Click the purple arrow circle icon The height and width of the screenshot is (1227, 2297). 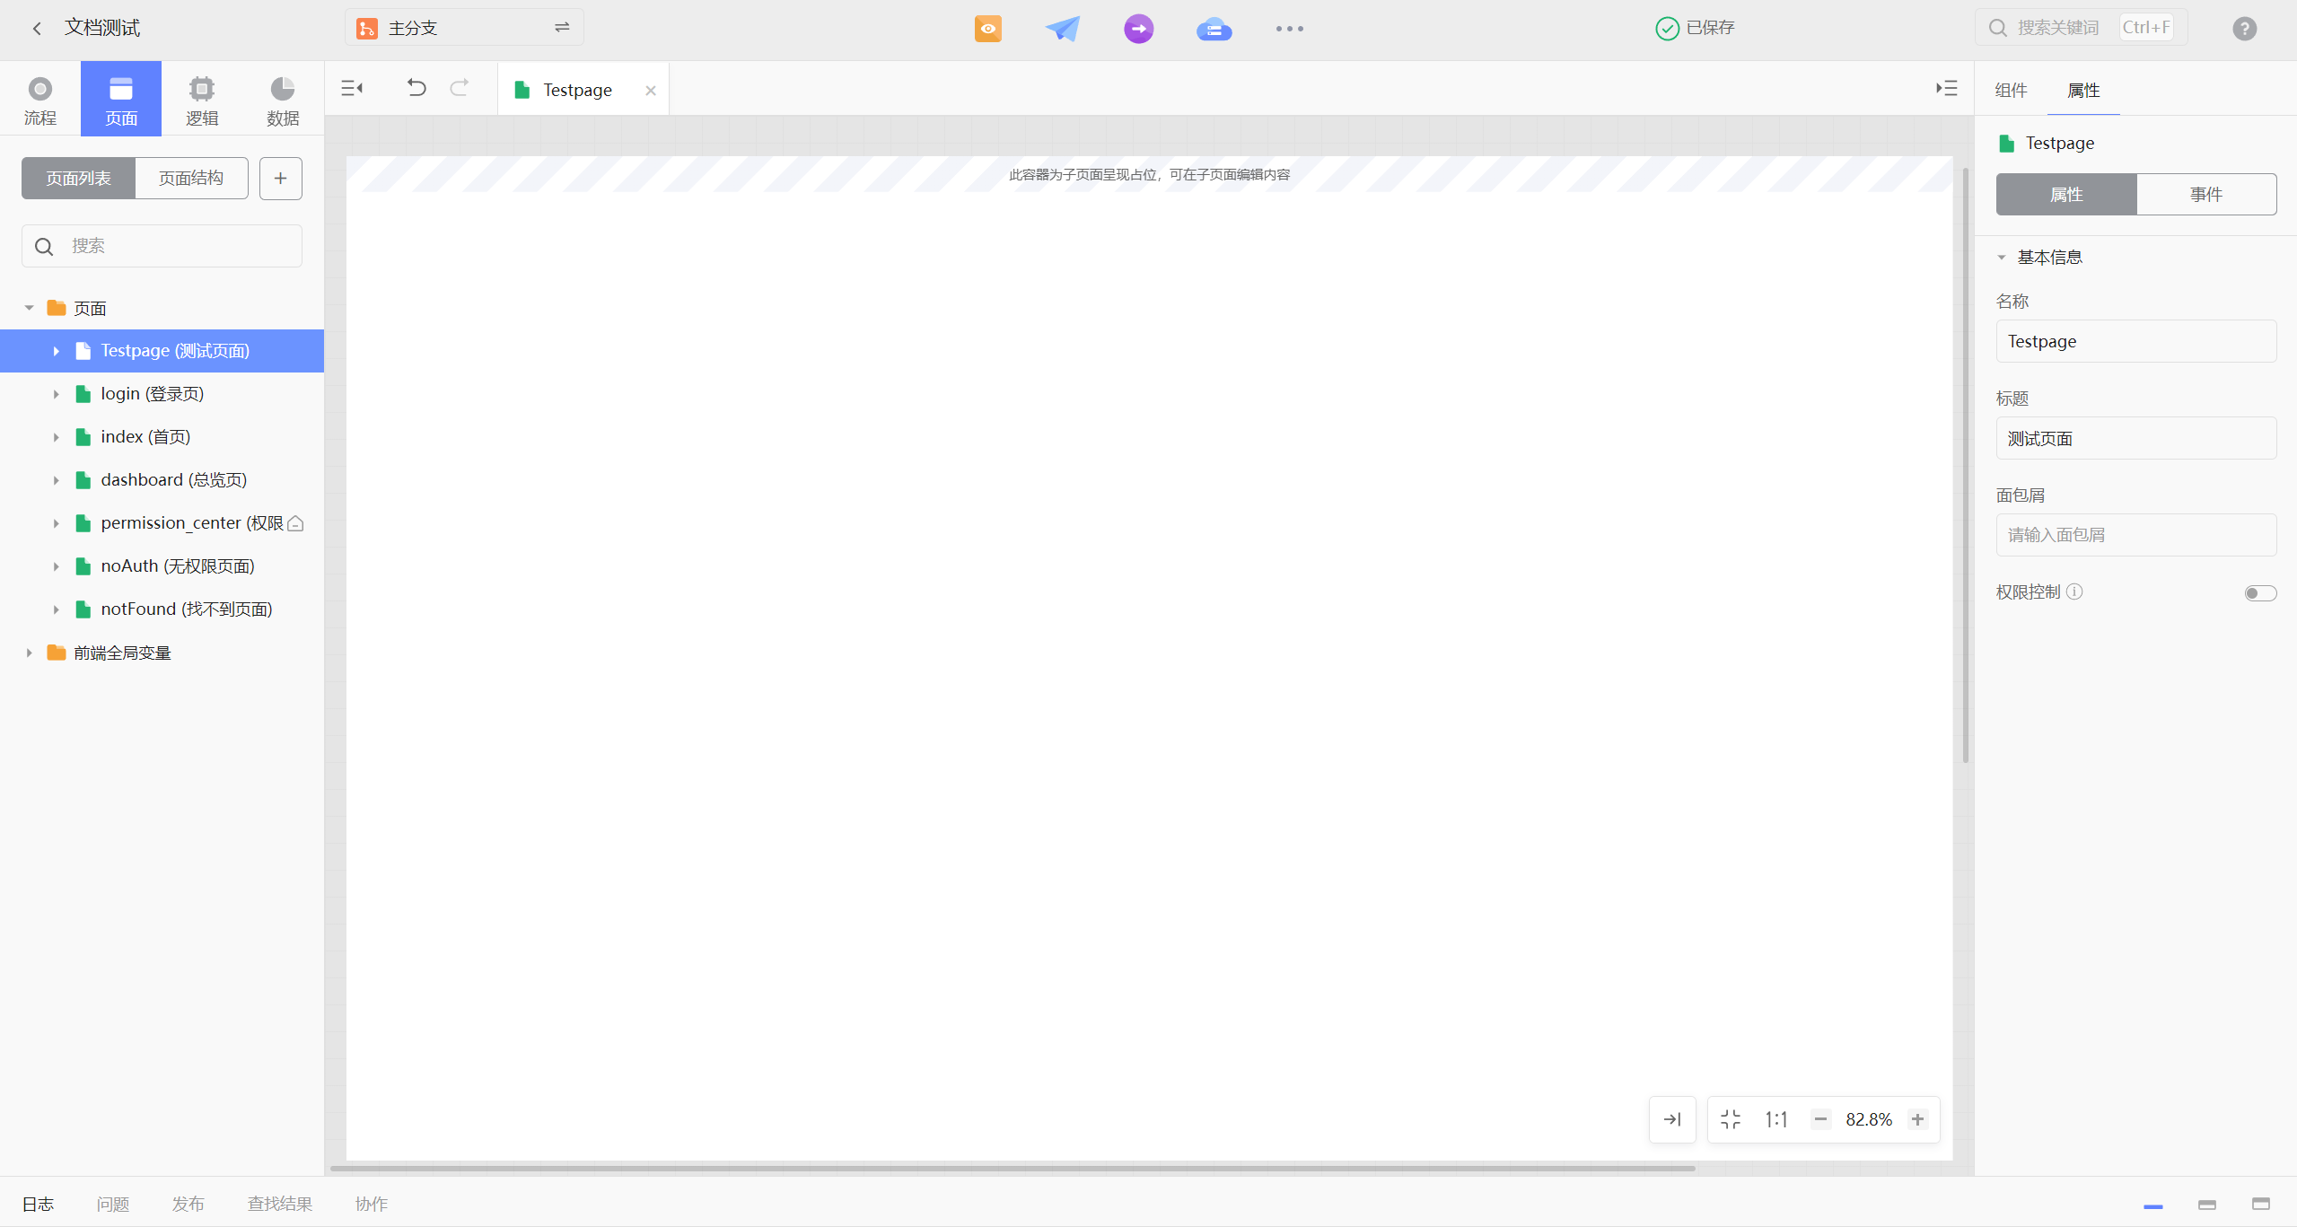coord(1138,29)
